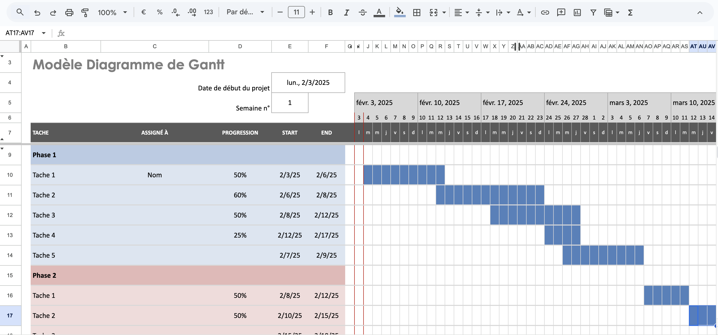Print the spreadsheet
The height and width of the screenshot is (335, 718).
(x=69, y=12)
